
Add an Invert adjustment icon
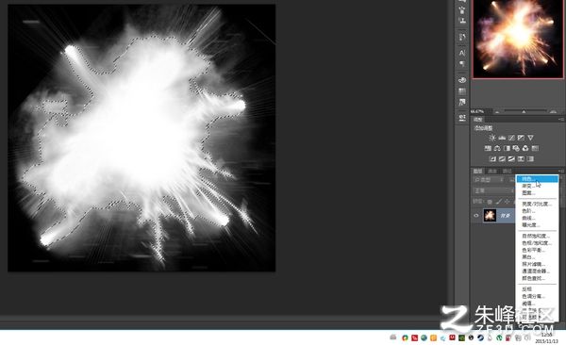[x=492, y=158]
